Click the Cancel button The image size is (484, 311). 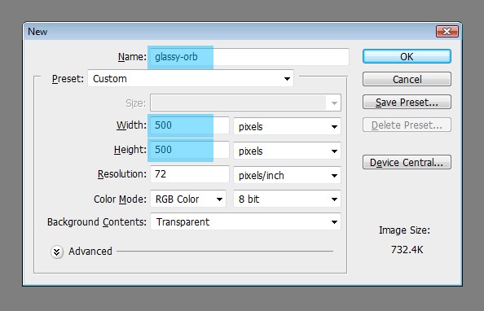pos(407,79)
